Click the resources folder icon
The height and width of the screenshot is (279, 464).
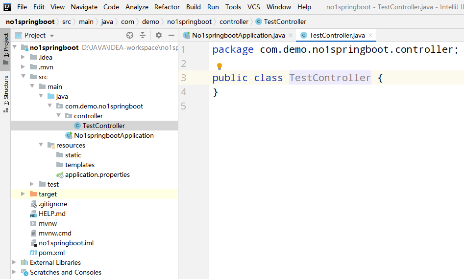pos(51,145)
